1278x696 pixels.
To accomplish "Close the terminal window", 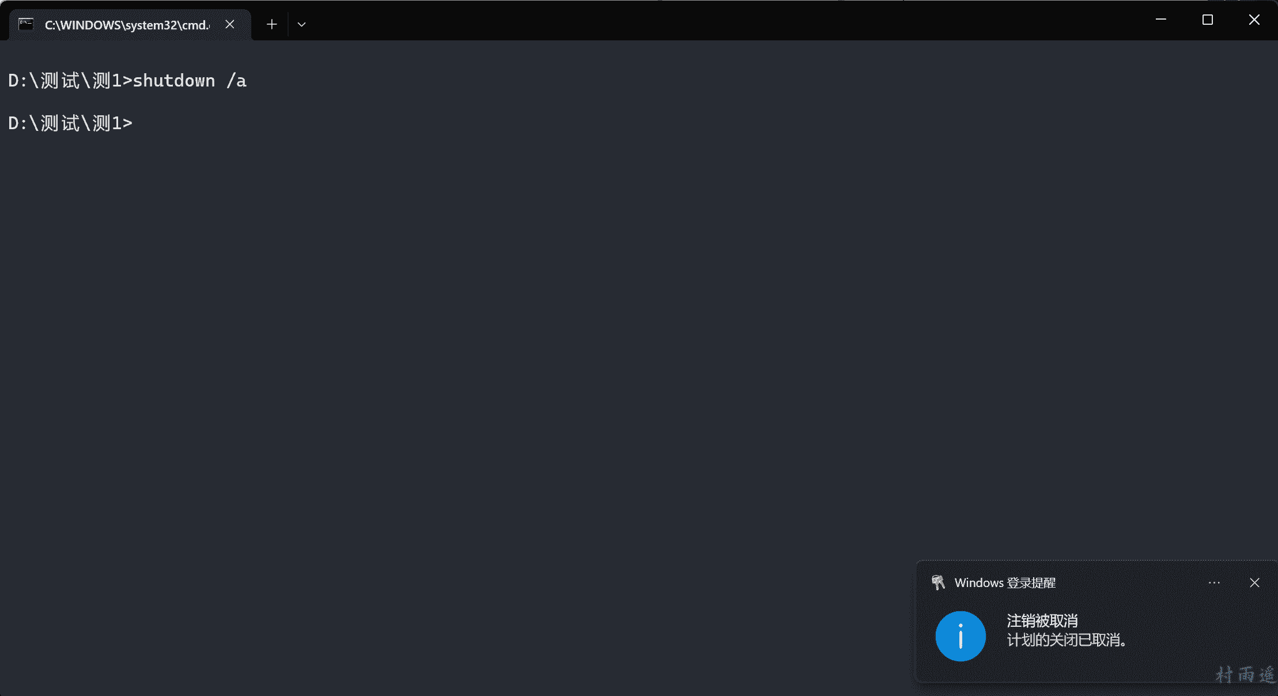I will point(1254,20).
